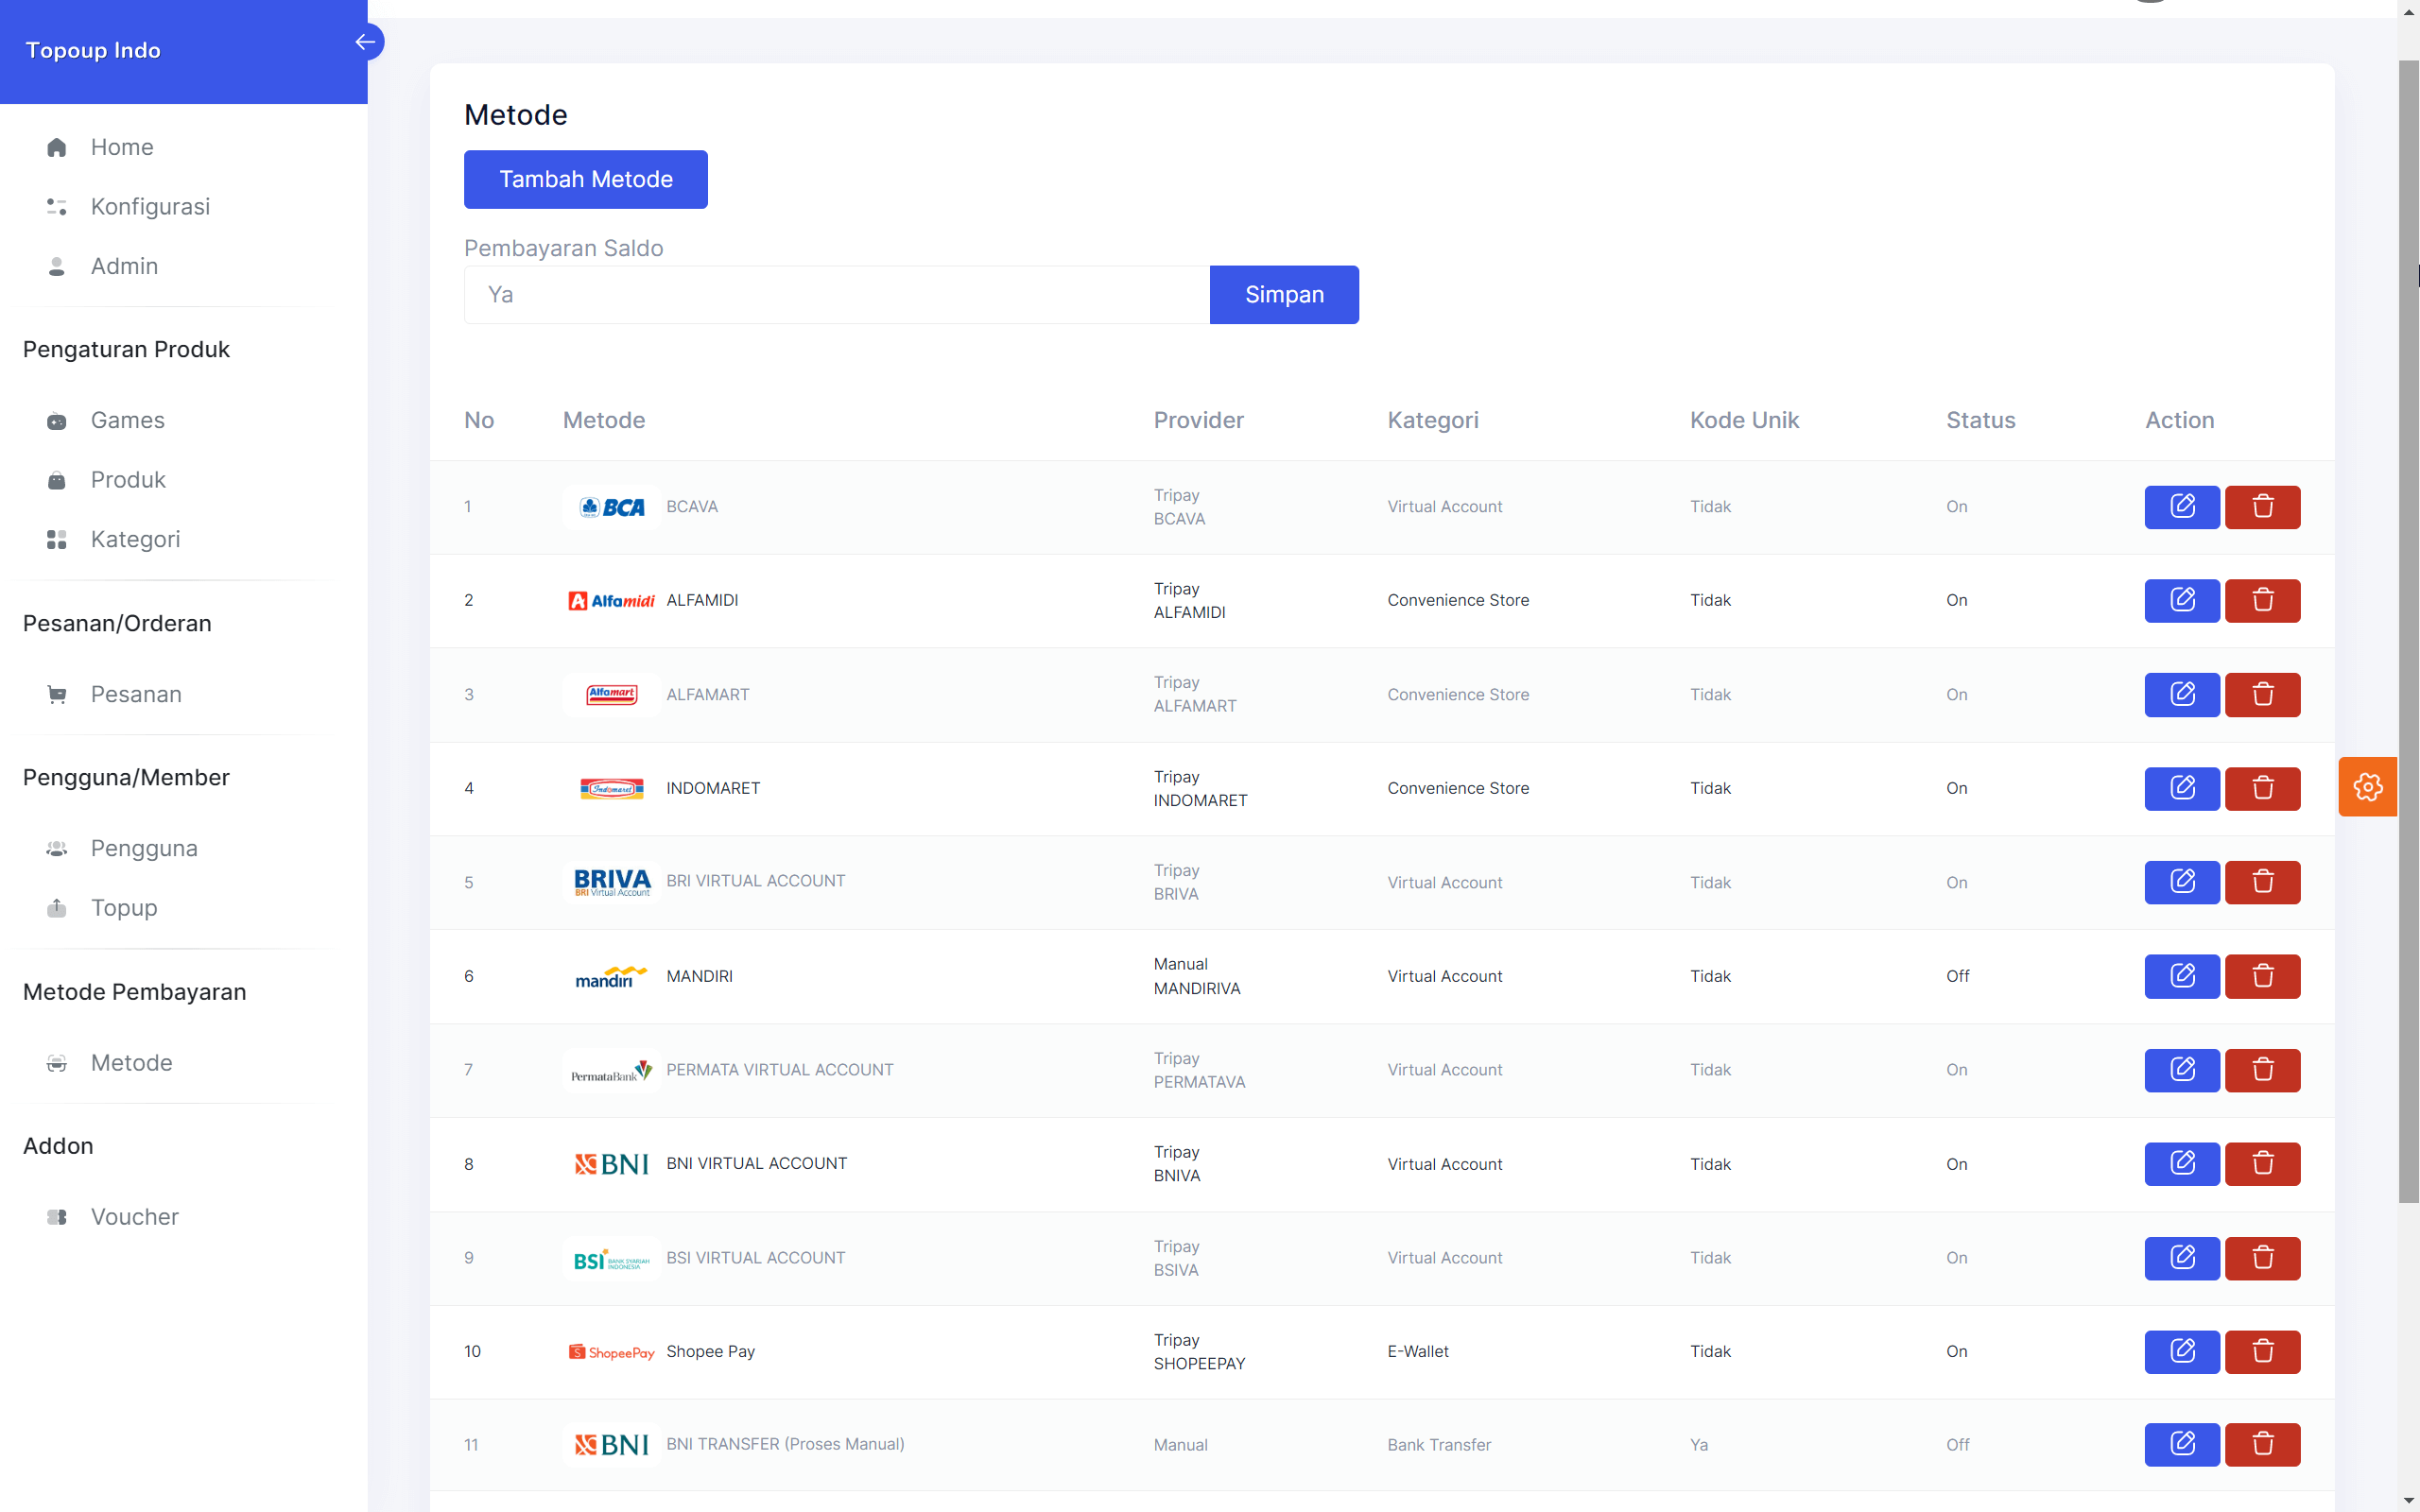Navigate to Pesanan page
2420x1512 pixels.
coord(136,694)
